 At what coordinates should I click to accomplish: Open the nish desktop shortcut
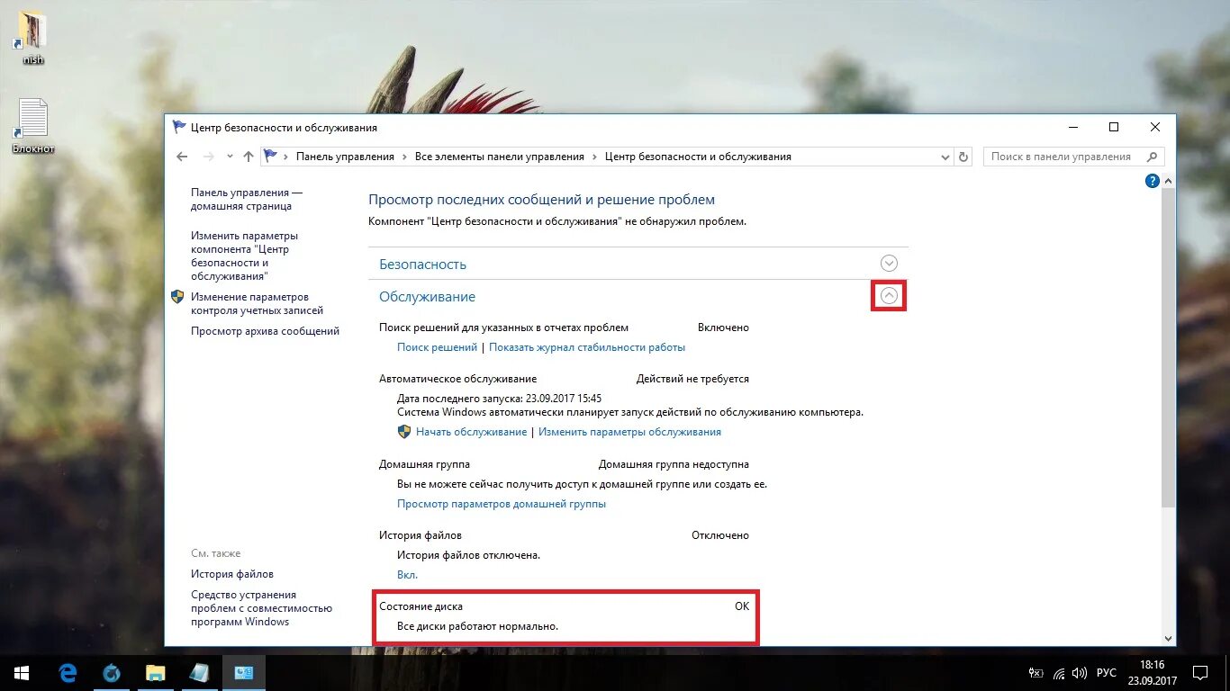tap(33, 38)
